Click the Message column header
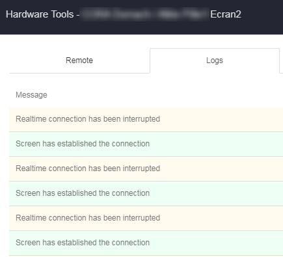The image size is (283, 257). coord(31,95)
